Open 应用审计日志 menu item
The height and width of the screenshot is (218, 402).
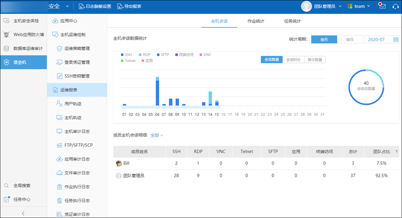[77, 159]
